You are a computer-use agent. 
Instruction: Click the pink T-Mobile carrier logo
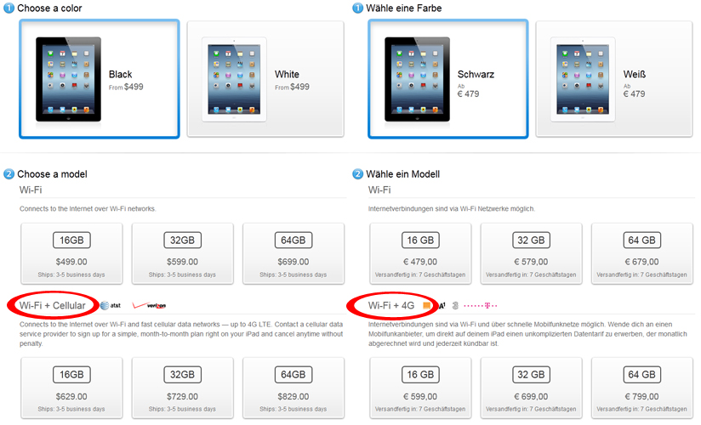pyautogui.click(x=481, y=306)
